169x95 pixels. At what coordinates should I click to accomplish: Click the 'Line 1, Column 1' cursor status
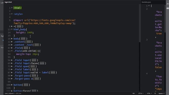(10, 93)
